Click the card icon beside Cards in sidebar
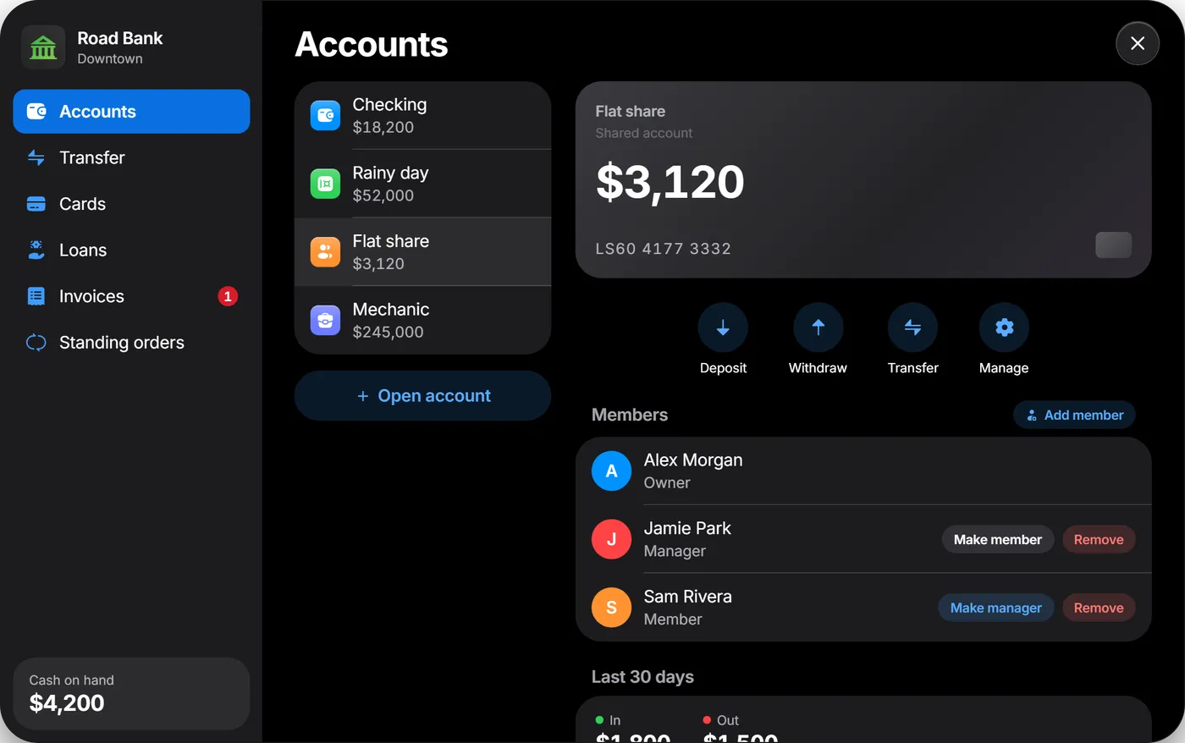This screenshot has height=743, width=1185. 36,204
